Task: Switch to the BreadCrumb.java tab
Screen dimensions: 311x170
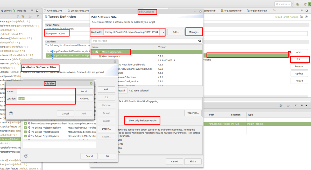Action: coord(78,11)
